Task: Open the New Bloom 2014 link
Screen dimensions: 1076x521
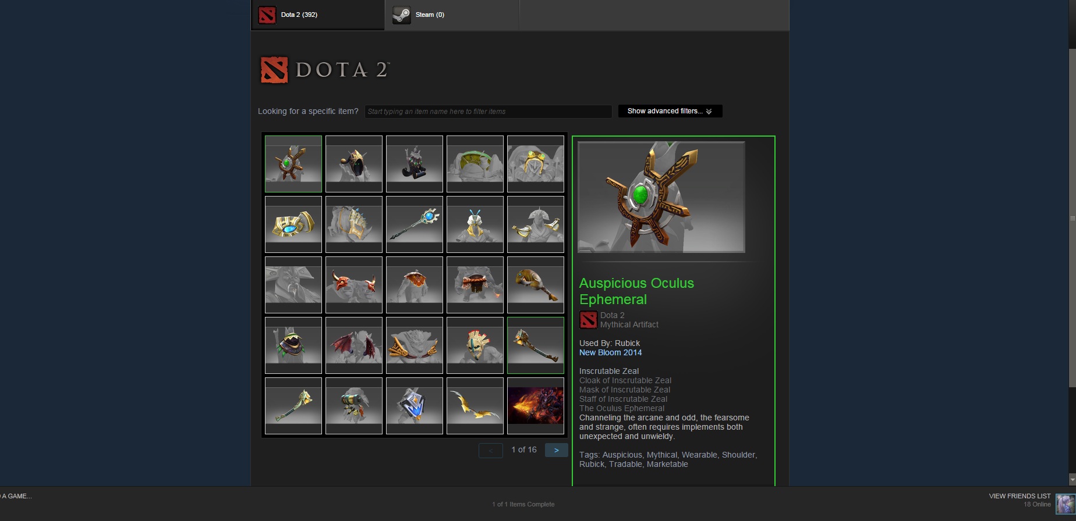Action: pyautogui.click(x=610, y=352)
